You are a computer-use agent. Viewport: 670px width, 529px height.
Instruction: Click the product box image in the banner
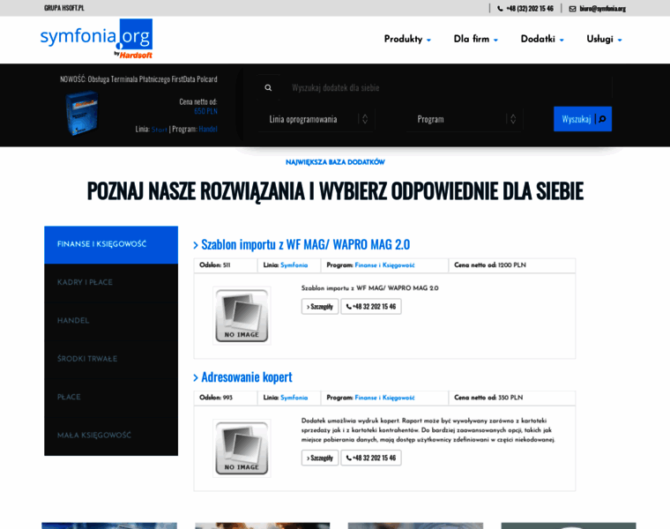[82, 114]
